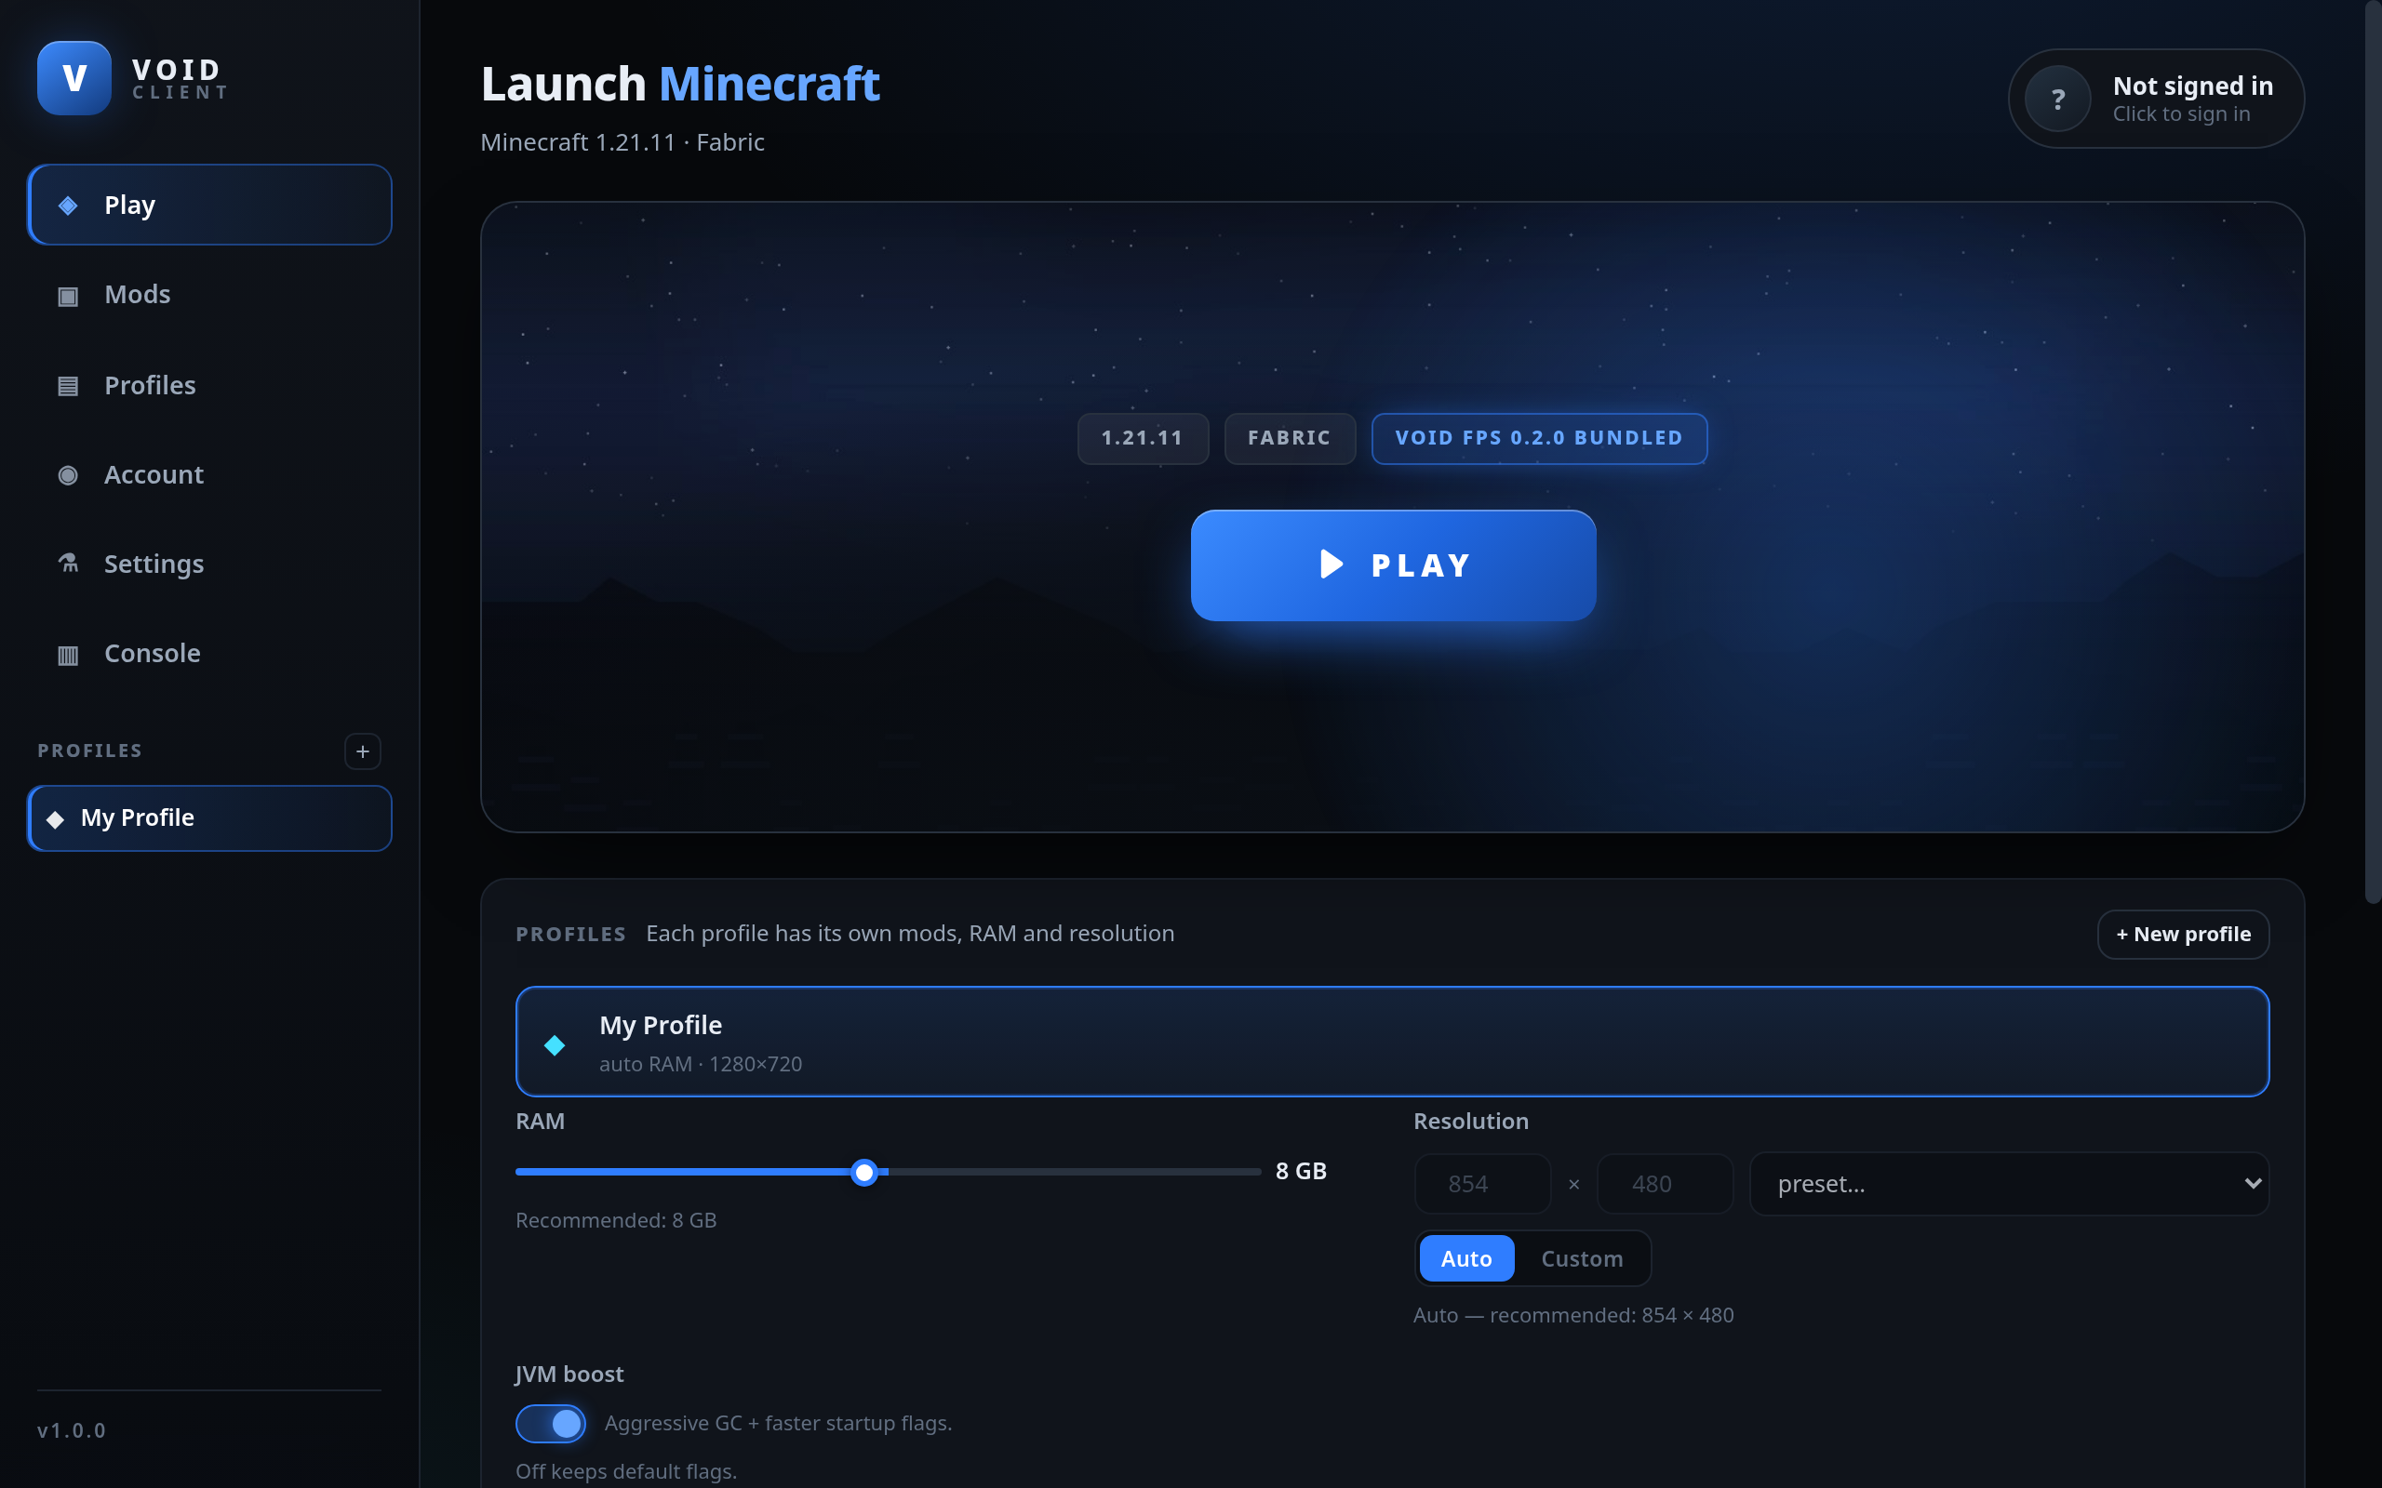Click the Void Client V logo
Viewport: 2382px width, 1488px height.
point(74,78)
